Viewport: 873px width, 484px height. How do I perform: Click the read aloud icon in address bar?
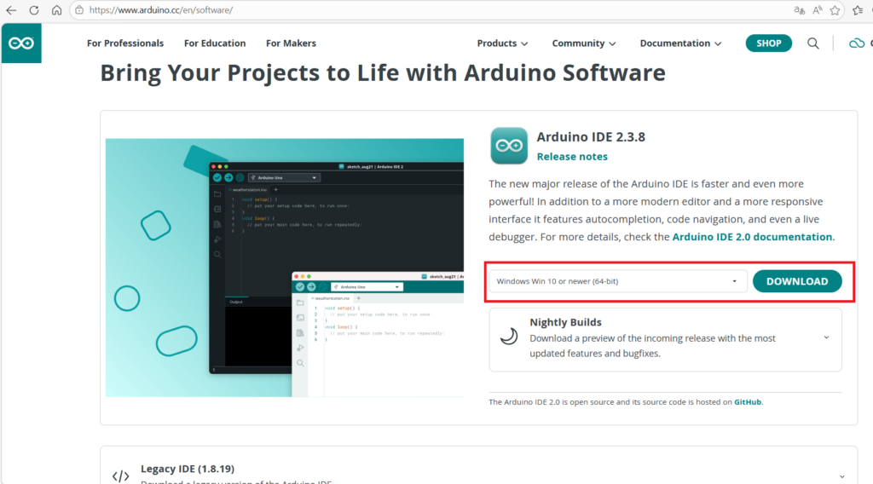tap(817, 10)
